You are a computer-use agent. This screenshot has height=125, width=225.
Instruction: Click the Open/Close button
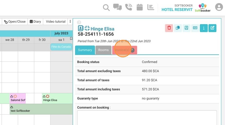point(15,22)
